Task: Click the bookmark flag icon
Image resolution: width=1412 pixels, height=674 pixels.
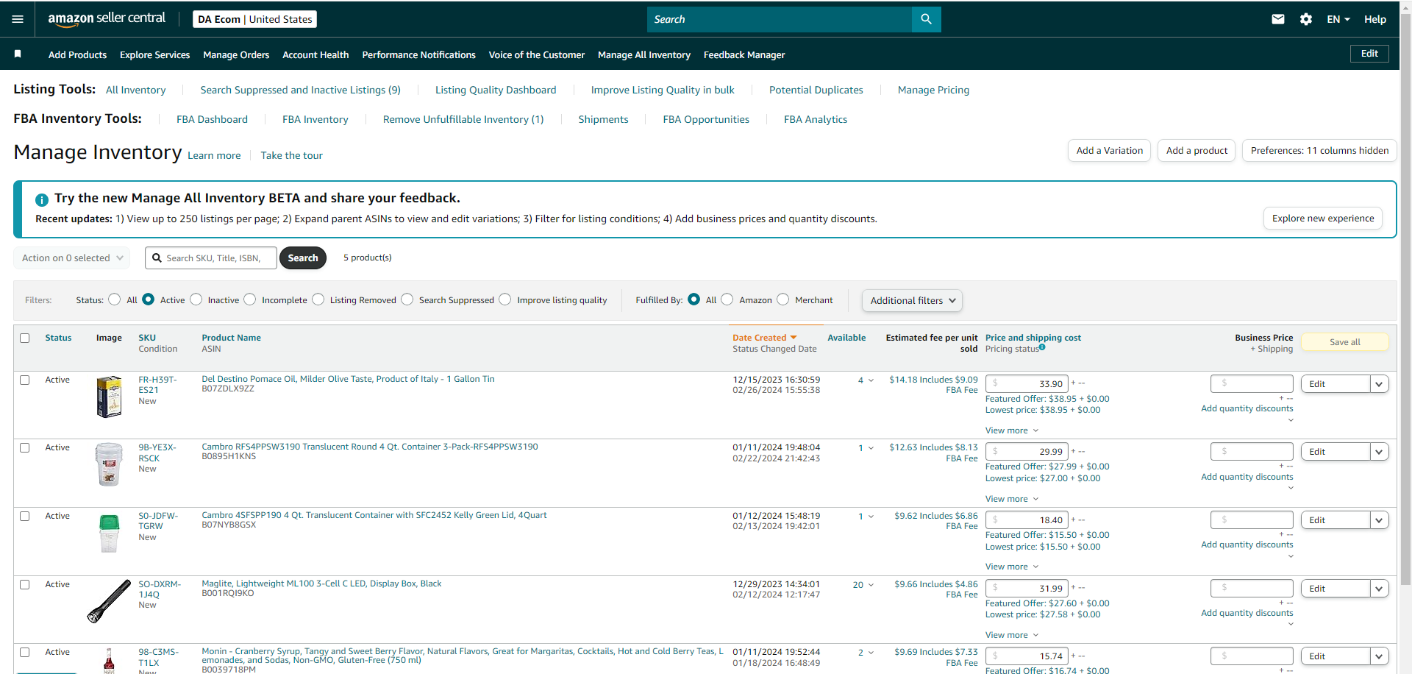Action: pyautogui.click(x=18, y=54)
